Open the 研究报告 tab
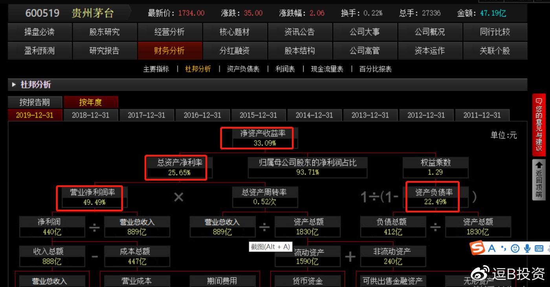Image resolution: width=550 pixels, height=287 pixels. [104, 51]
